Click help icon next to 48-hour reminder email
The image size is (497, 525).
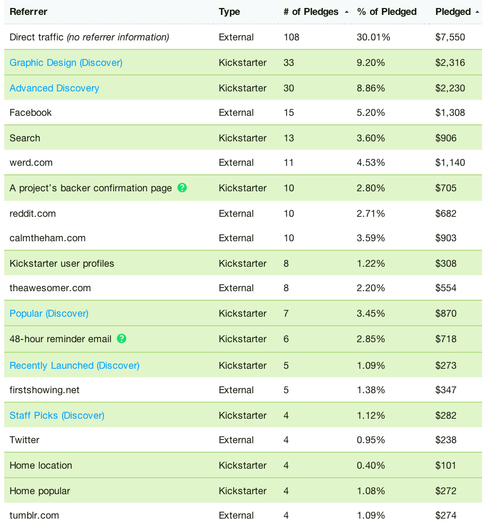(122, 338)
